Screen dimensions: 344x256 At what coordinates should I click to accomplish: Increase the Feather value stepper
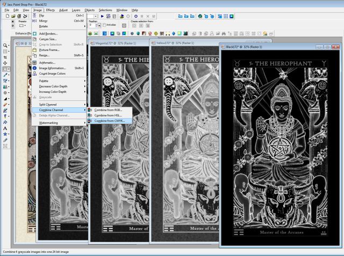[x=95, y=24]
